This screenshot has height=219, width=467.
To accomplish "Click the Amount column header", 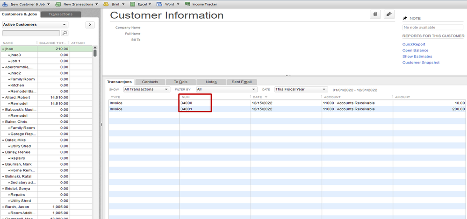I will 402,97.
